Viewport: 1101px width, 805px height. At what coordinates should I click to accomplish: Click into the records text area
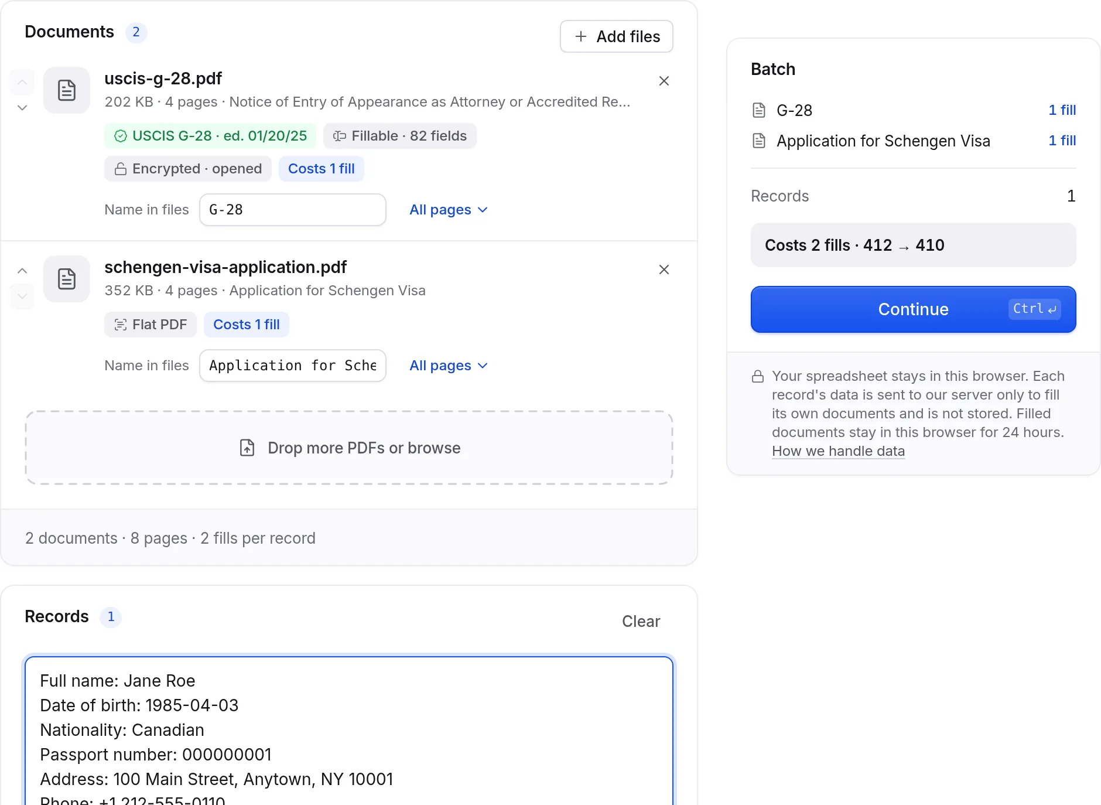click(349, 731)
